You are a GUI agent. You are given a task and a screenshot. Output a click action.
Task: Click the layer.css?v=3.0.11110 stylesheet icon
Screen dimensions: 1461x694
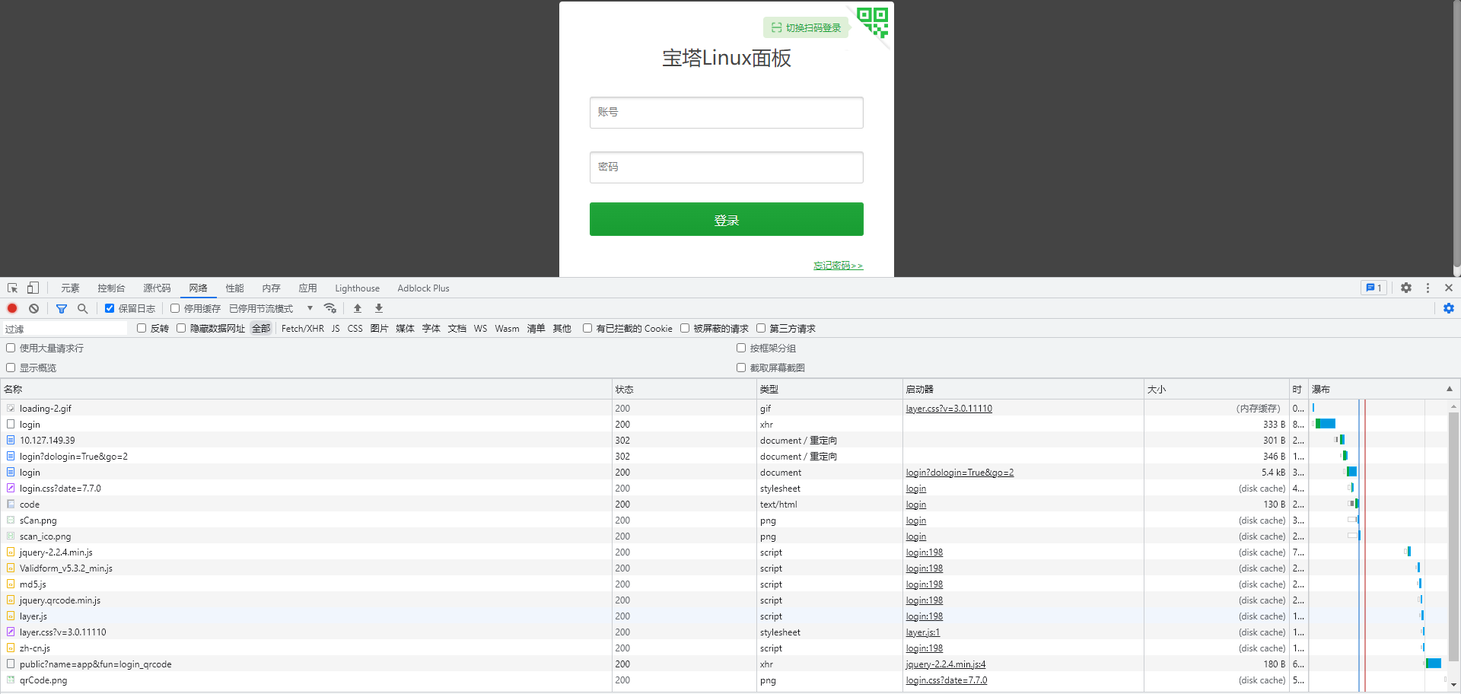coord(11,632)
